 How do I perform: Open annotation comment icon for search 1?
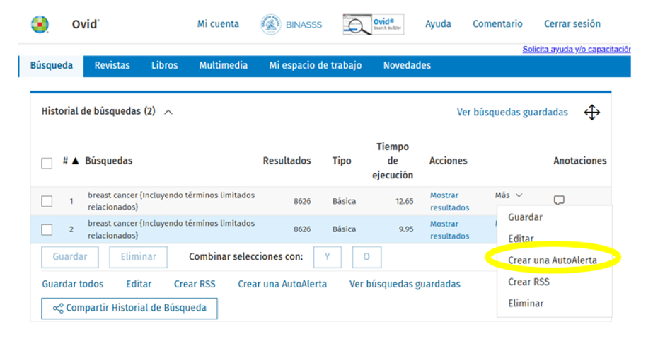pos(559,201)
